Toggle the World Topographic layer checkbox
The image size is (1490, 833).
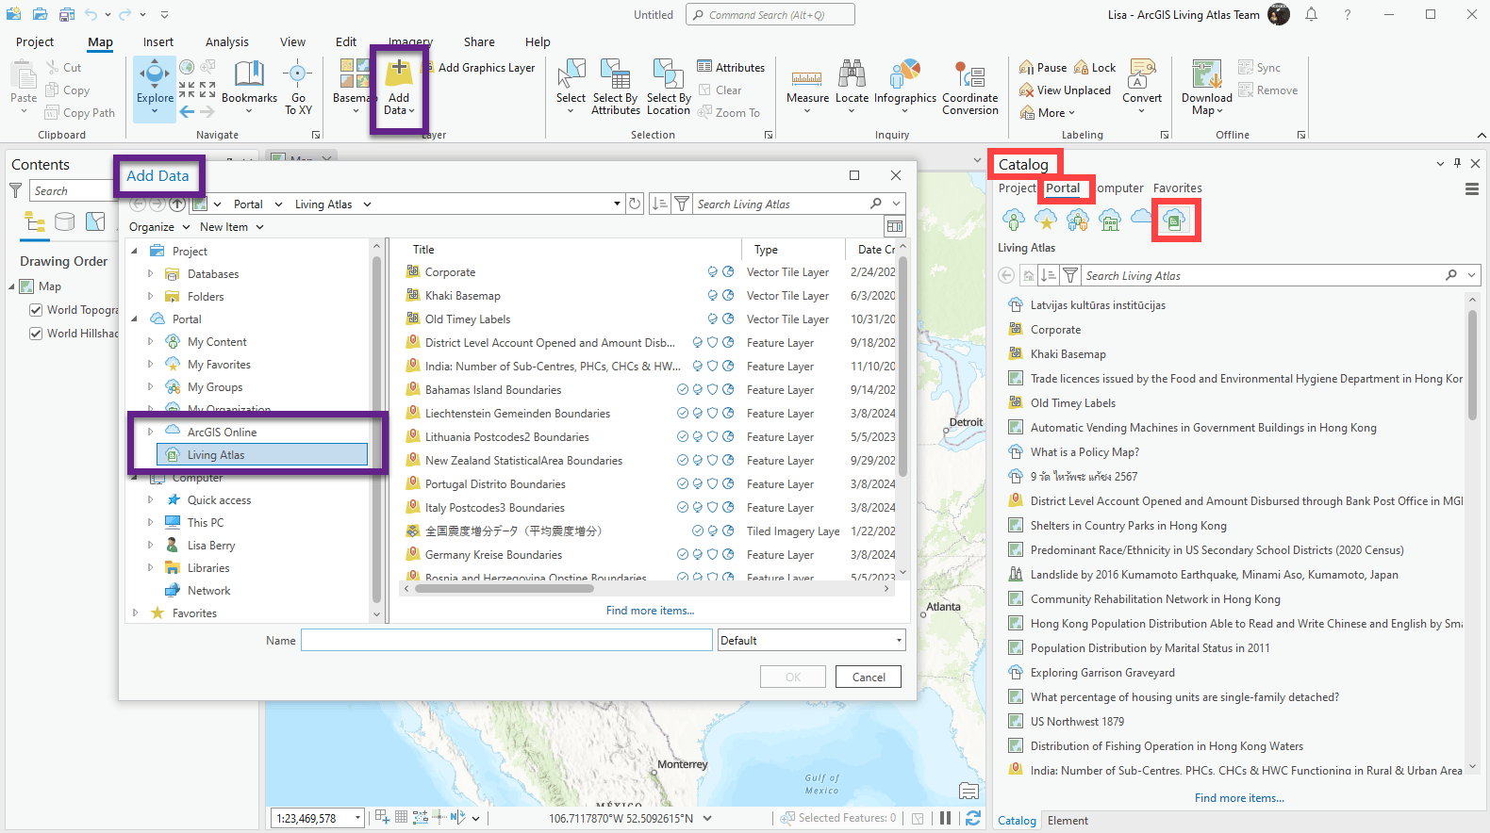point(36,310)
